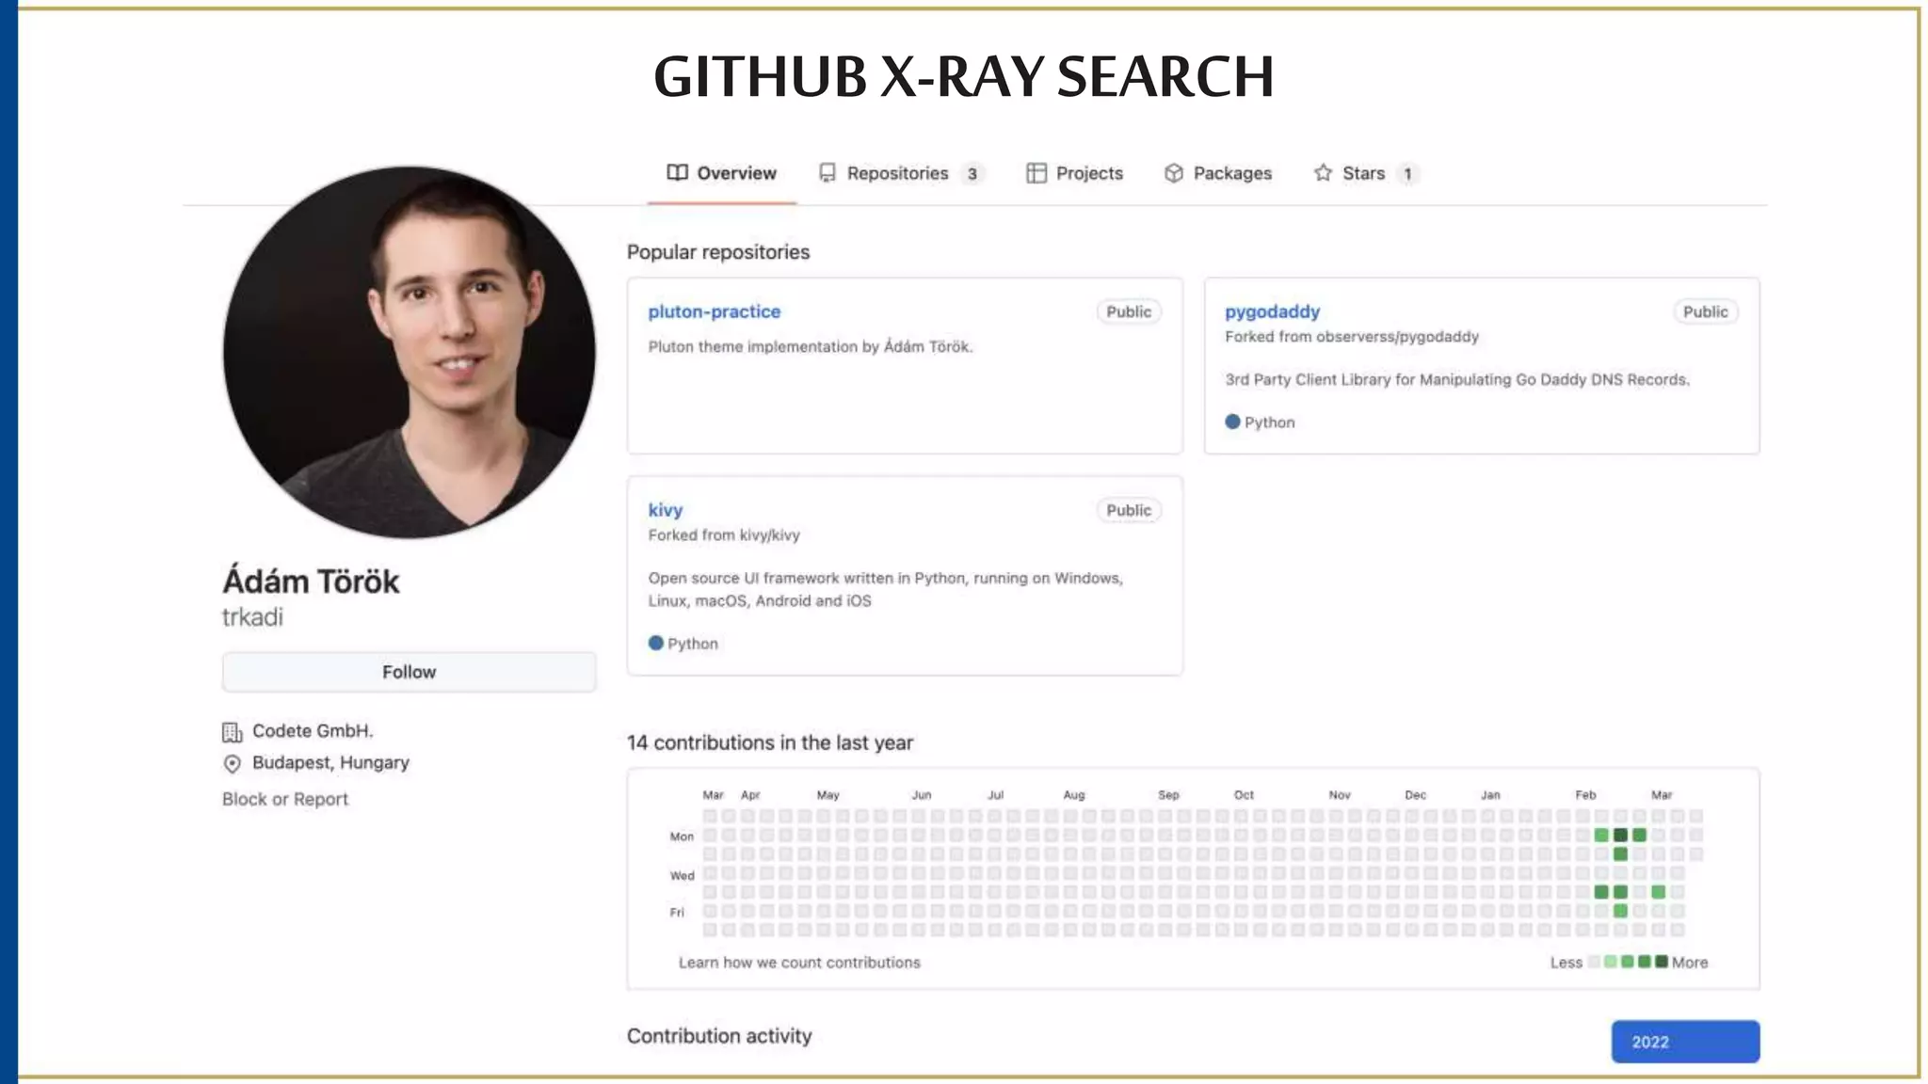
Task: Open Learn how we count contributions
Action: [799, 963]
